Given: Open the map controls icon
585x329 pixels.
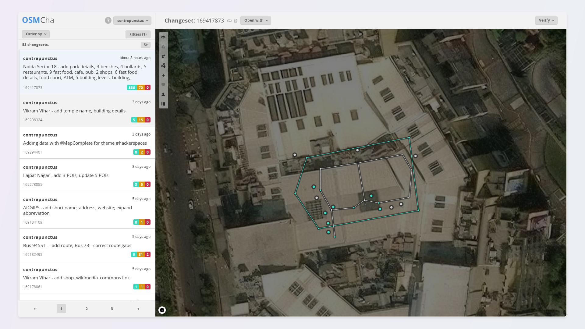Looking at the screenshot, I should point(163,104).
